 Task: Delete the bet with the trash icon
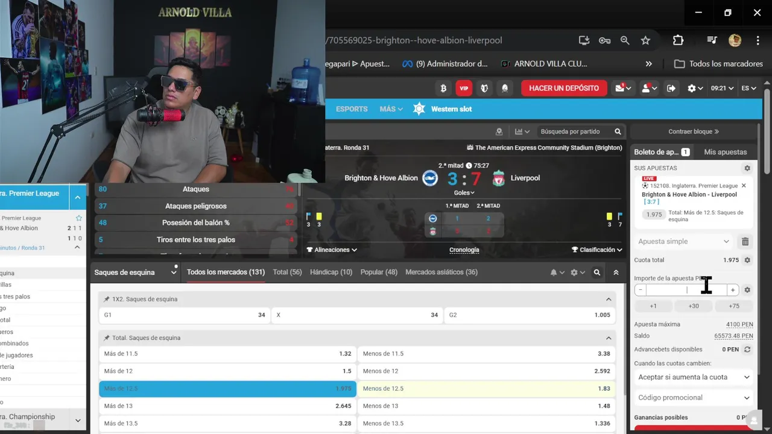tap(745, 241)
